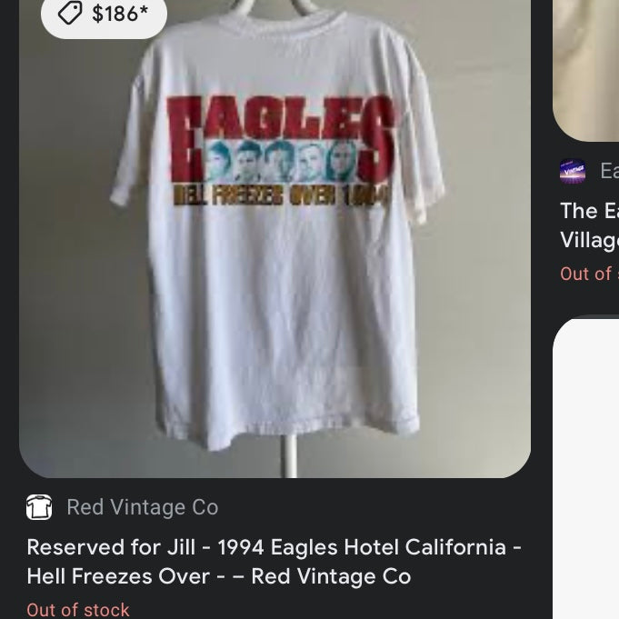Open the 'The Ea… Village' listing title on the right
The image size is (619, 619).
coord(589,225)
